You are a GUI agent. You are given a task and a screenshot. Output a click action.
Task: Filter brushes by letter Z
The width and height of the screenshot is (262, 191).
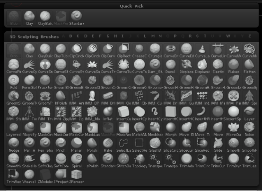pyautogui.click(x=250, y=36)
